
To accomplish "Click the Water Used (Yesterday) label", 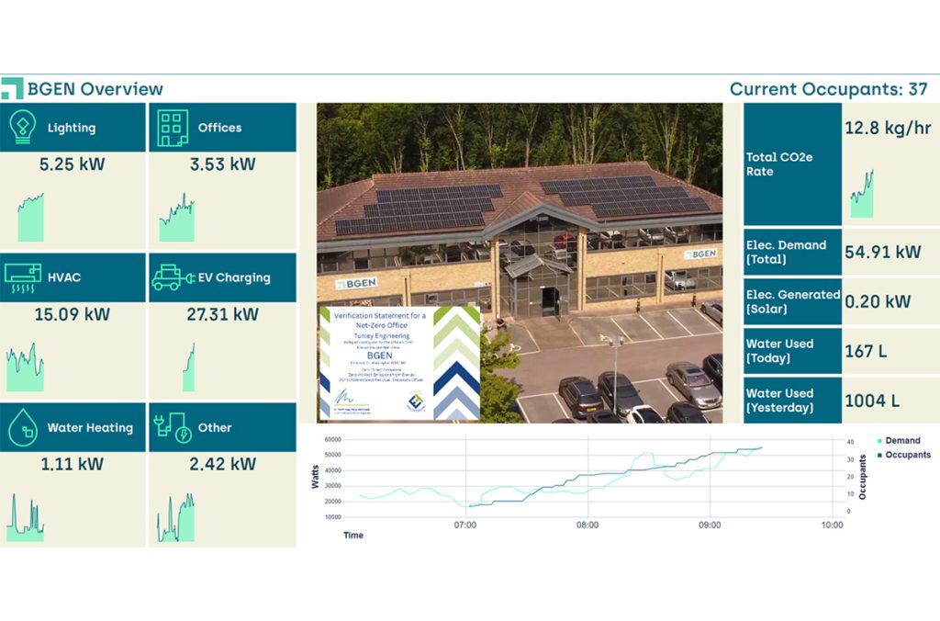I will tap(779, 401).
